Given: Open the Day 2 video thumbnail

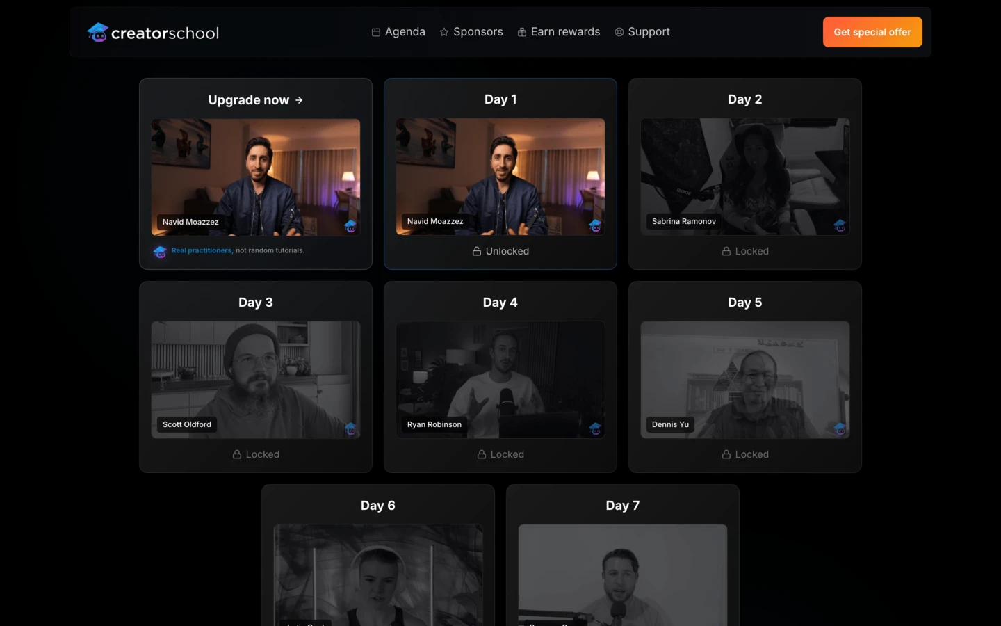Looking at the screenshot, I should pyautogui.click(x=745, y=177).
